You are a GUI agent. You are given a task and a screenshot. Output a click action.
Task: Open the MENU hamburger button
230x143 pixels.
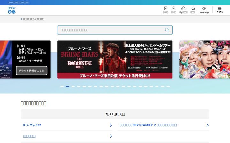[x=220, y=10]
